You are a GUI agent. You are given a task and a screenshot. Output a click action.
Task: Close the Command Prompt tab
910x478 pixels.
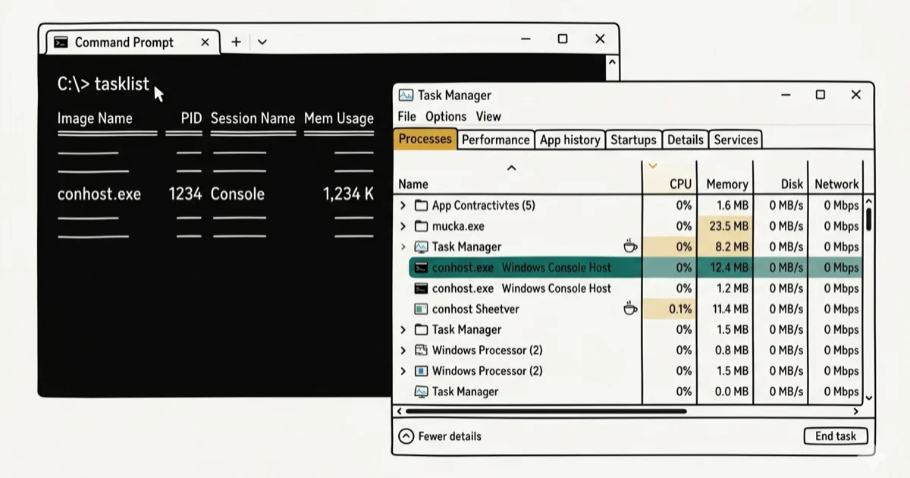[205, 42]
